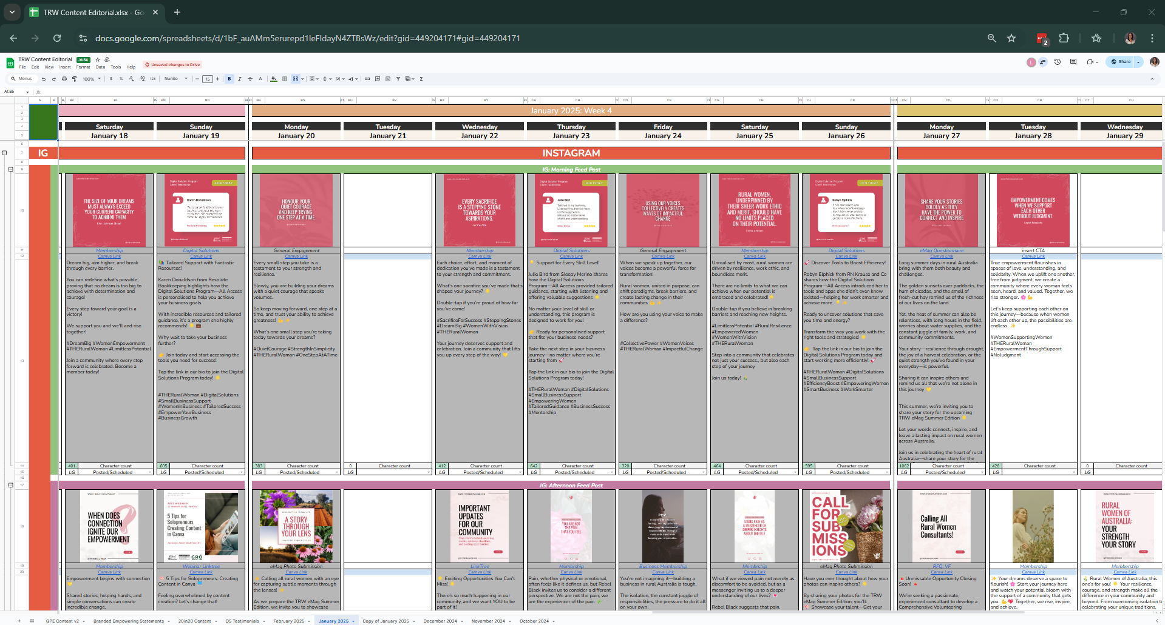This screenshot has height=625, width=1165.
Task: Open the comments history panel
Action: pos(1073,62)
